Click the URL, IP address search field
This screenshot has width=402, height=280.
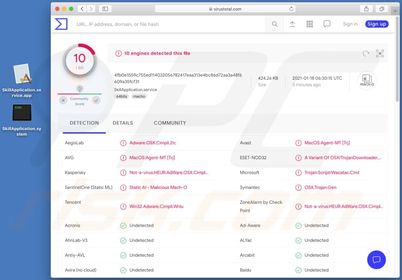pos(168,24)
